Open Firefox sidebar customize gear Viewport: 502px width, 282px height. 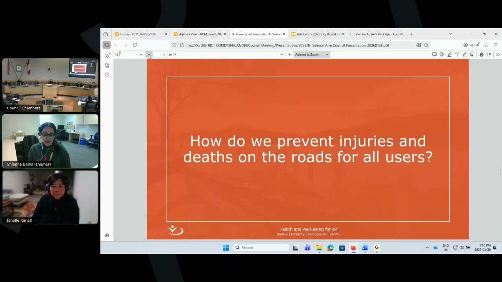pyautogui.click(x=107, y=235)
